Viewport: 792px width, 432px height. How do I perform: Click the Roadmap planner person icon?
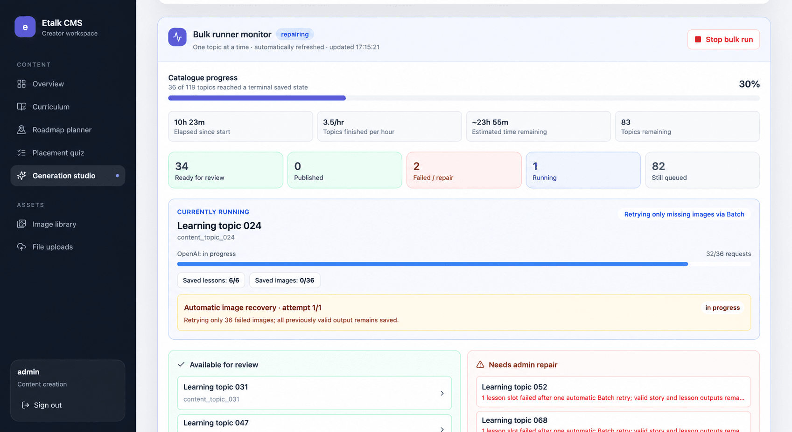21,130
